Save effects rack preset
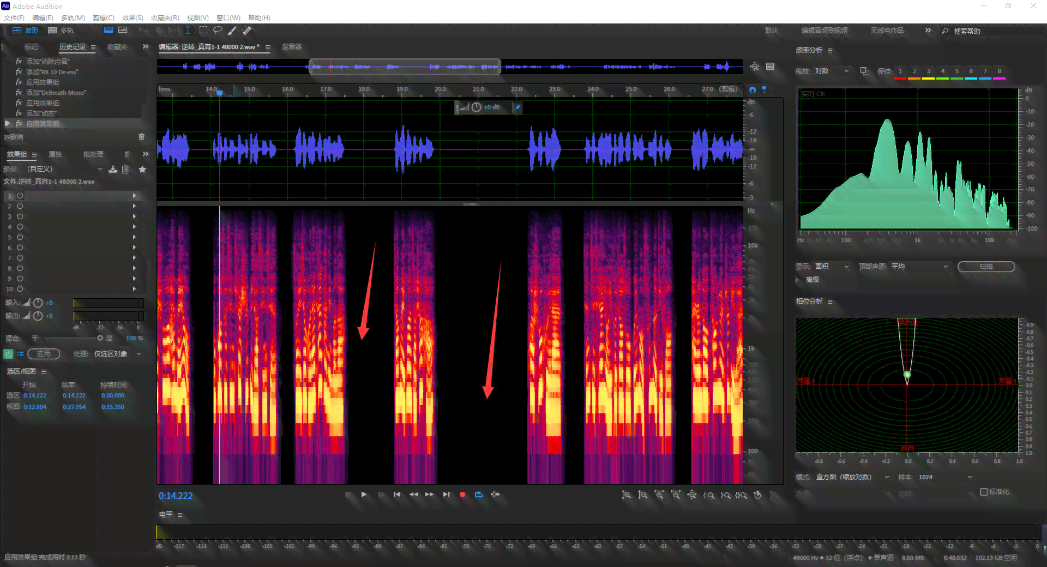 pyautogui.click(x=113, y=170)
